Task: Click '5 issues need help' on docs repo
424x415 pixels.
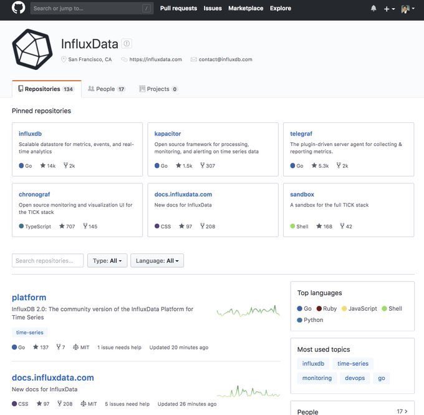Action: pos(127,404)
